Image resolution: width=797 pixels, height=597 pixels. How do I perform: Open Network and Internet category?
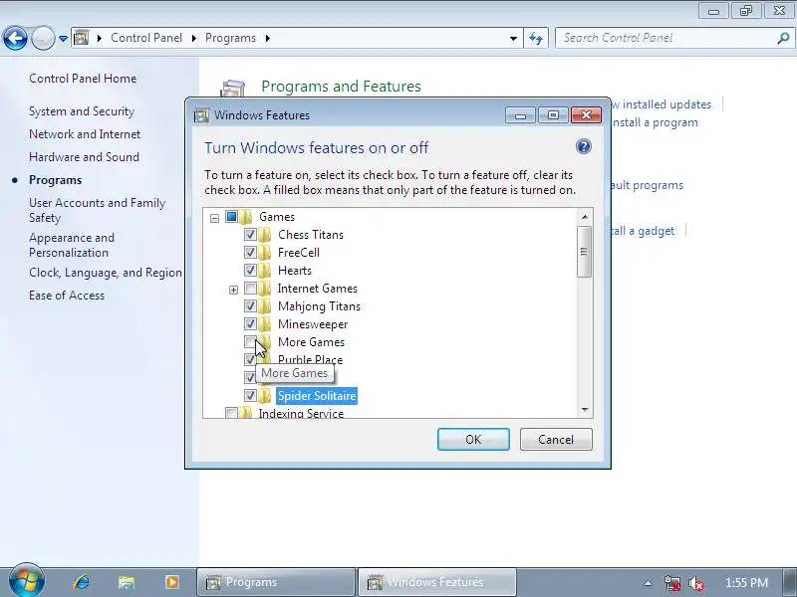85,134
